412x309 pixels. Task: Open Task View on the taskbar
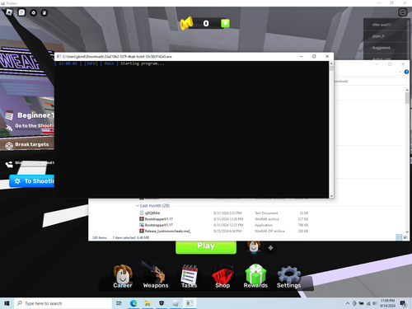point(119,303)
